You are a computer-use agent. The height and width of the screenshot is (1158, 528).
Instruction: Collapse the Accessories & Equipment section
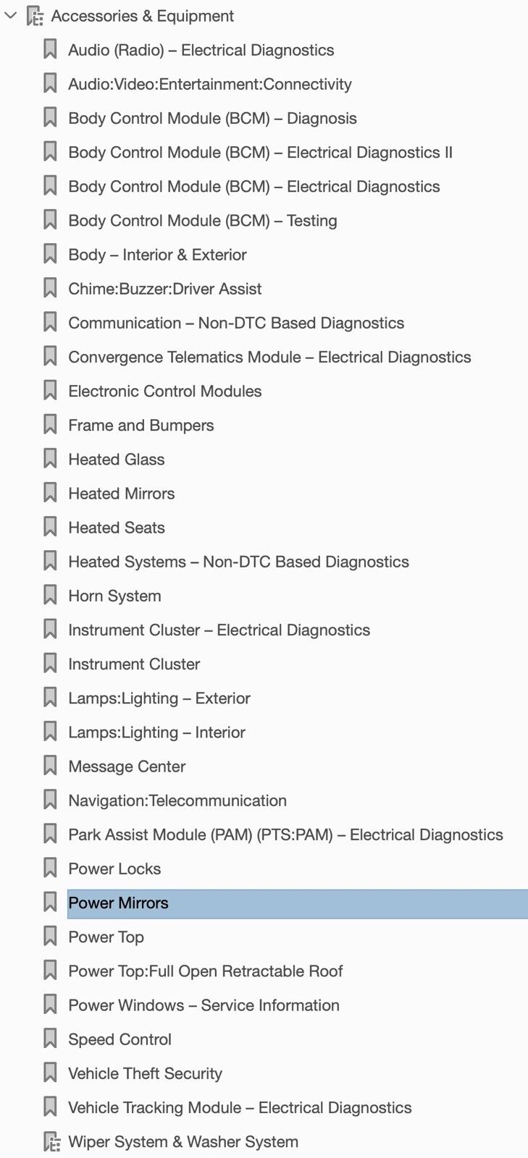pos(11,15)
